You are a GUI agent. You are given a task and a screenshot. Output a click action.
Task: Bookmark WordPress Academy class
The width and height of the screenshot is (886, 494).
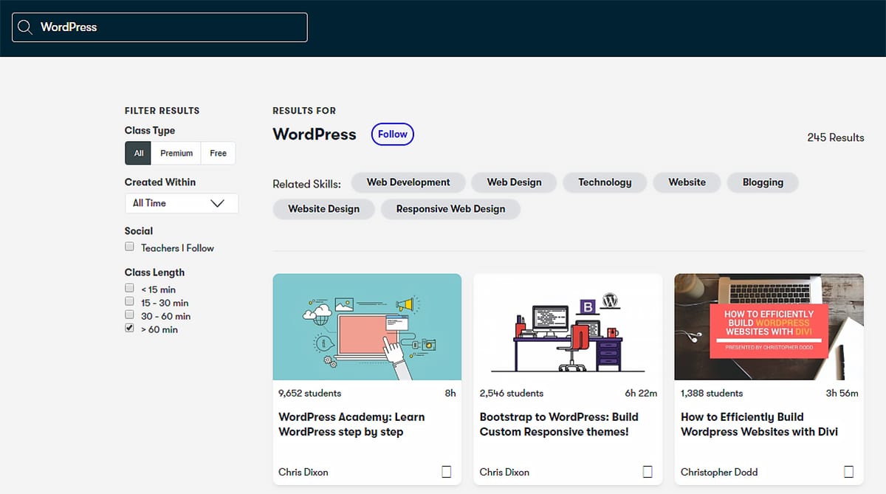point(446,472)
